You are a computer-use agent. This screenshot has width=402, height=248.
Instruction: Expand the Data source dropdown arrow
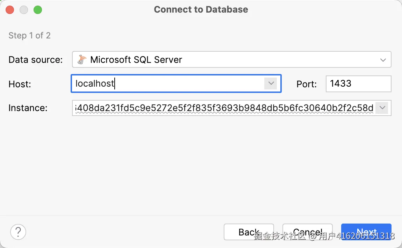pyautogui.click(x=383, y=60)
